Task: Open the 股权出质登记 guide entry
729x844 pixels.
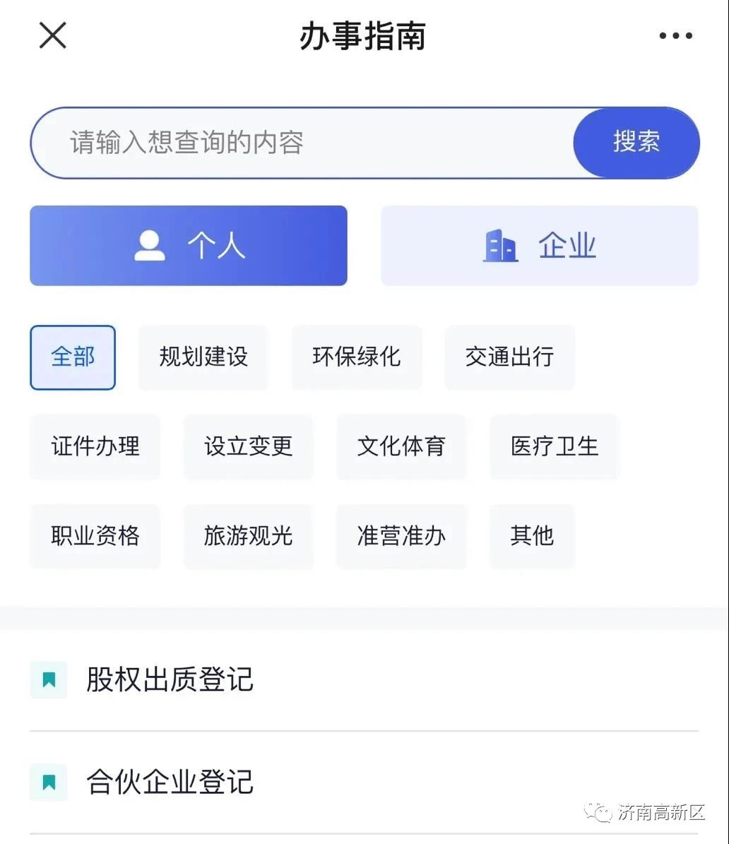Action: 364,679
